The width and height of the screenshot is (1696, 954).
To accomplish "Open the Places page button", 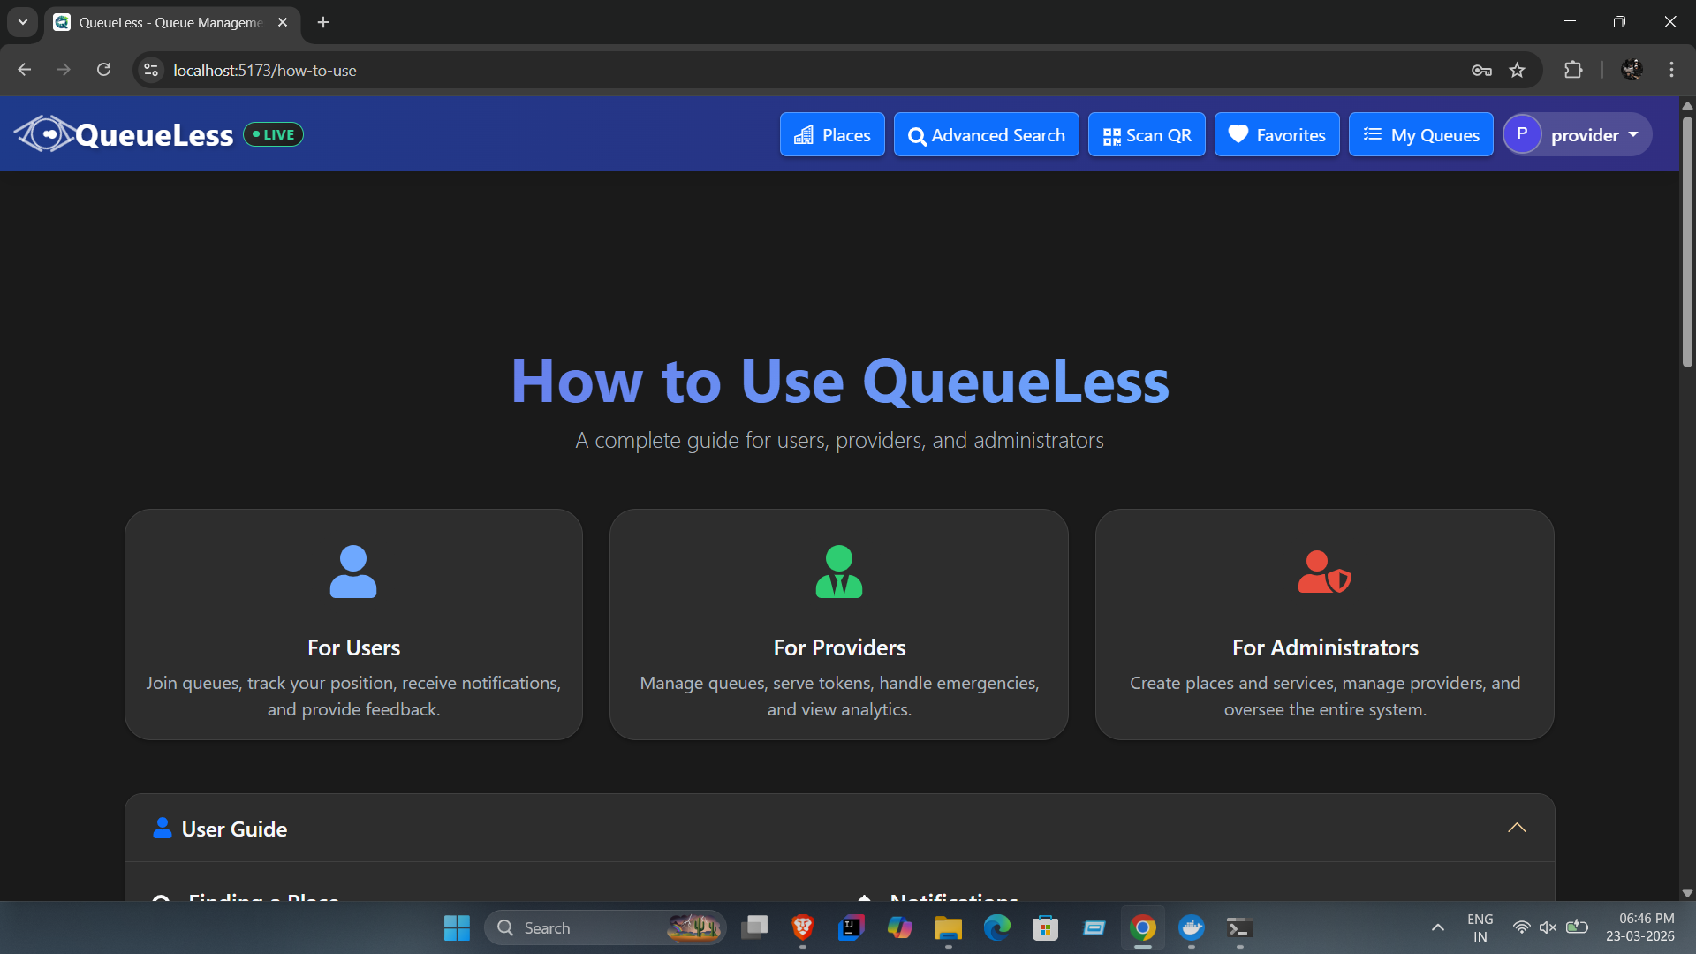I will [832, 135].
